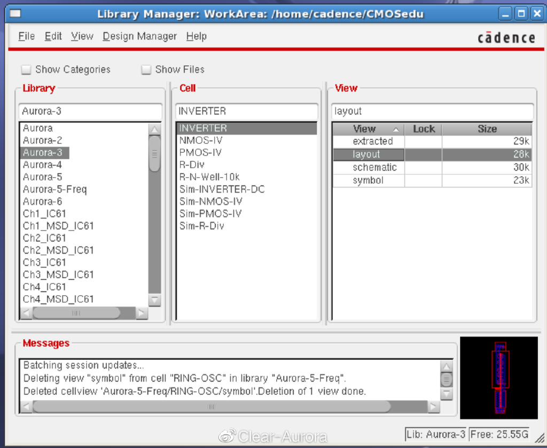
Task: Sort by the Lock column header
Action: point(423,129)
